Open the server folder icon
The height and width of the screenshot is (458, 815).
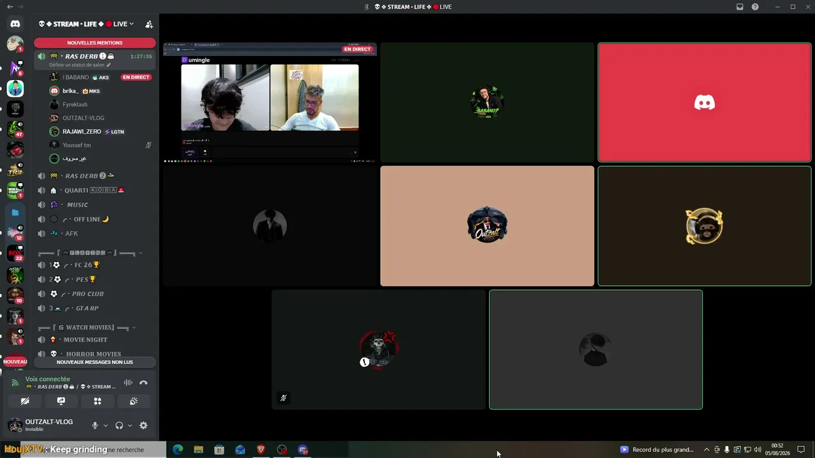pyautogui.click(x=15, y=212)
